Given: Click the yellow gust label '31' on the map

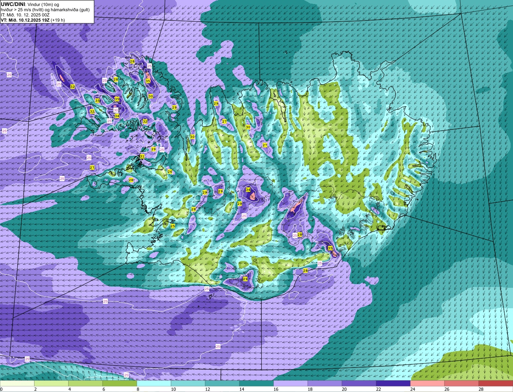Looking at the screenshot, I should 142,156.
